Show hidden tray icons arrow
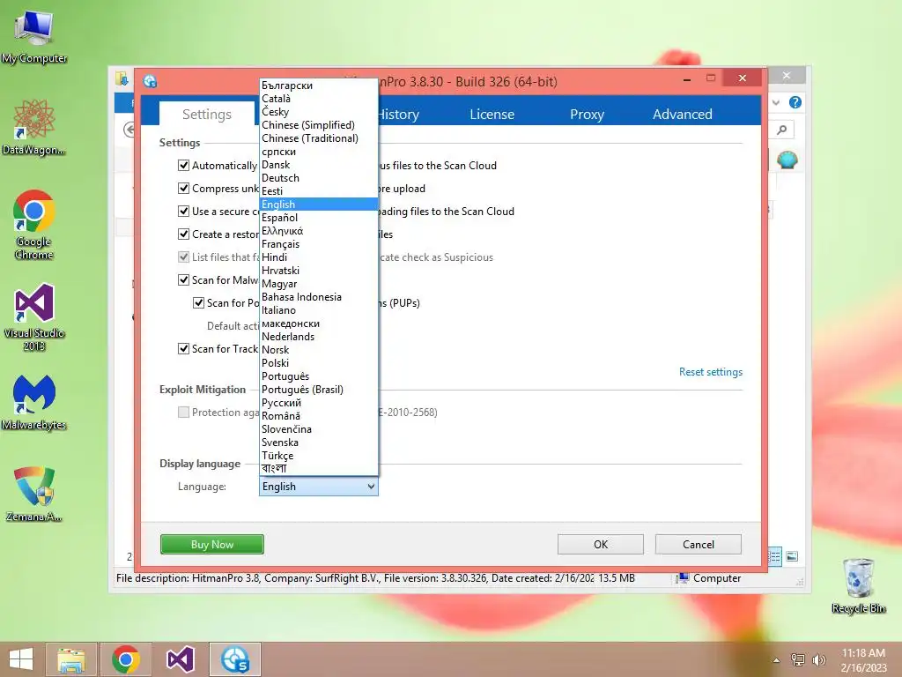This screenshot has height=677, width=902. coord(776,660)
